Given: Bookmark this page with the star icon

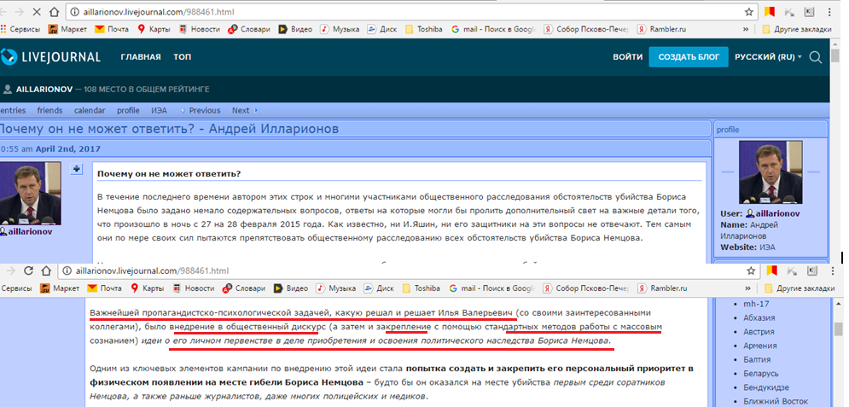Looking at the screenshot, I should 749,12.
